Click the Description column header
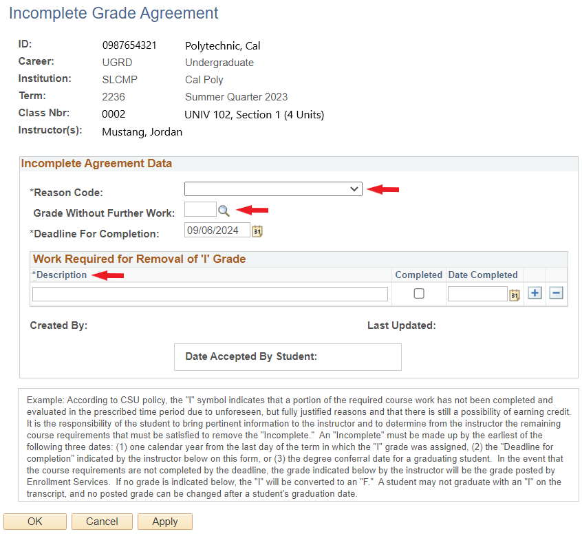The width and height of the screenshot is (582, 536). pyautogui.click(x=62, y=275)
